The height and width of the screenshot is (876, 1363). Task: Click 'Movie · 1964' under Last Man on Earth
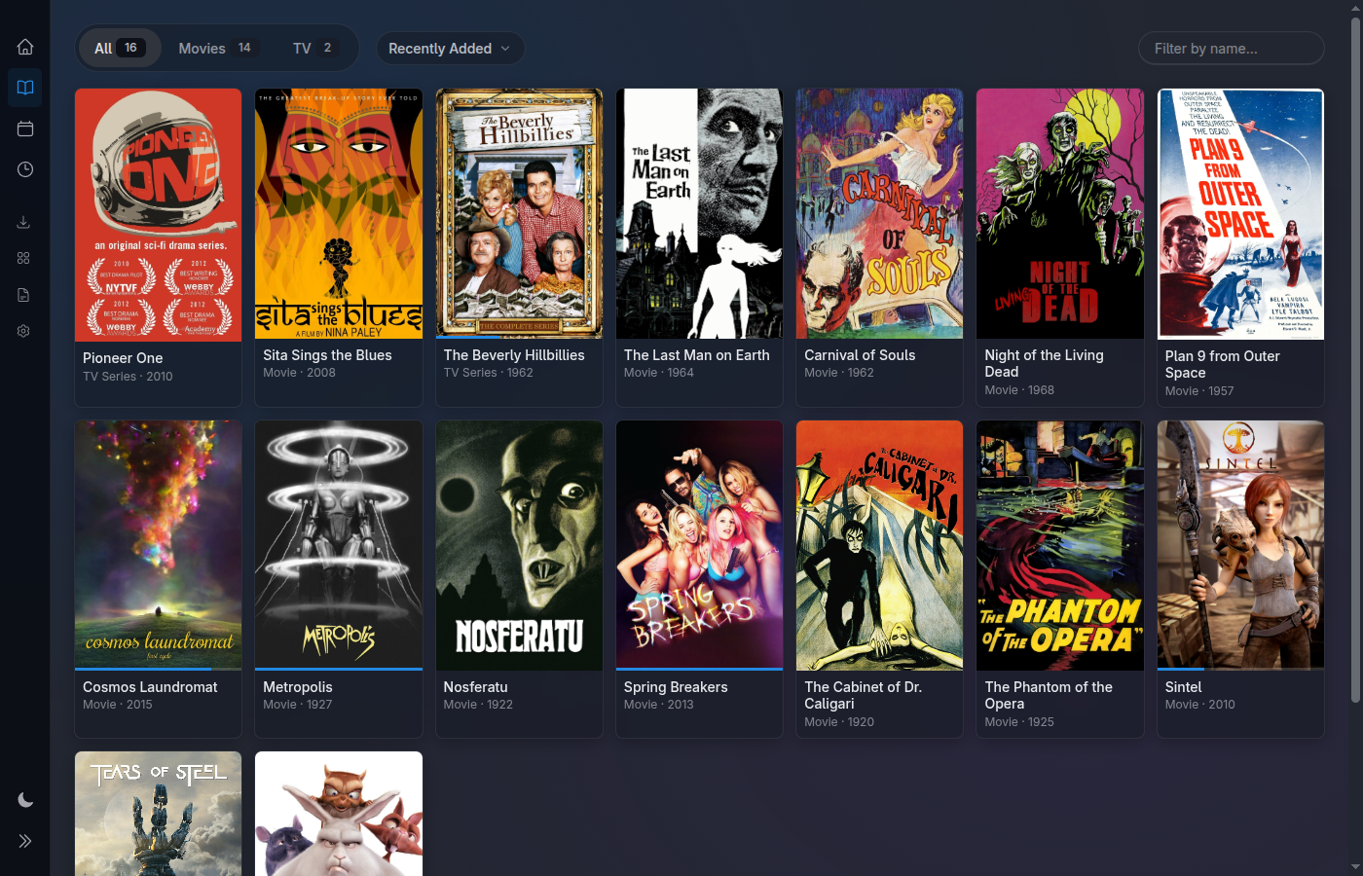tap(659, 373)
